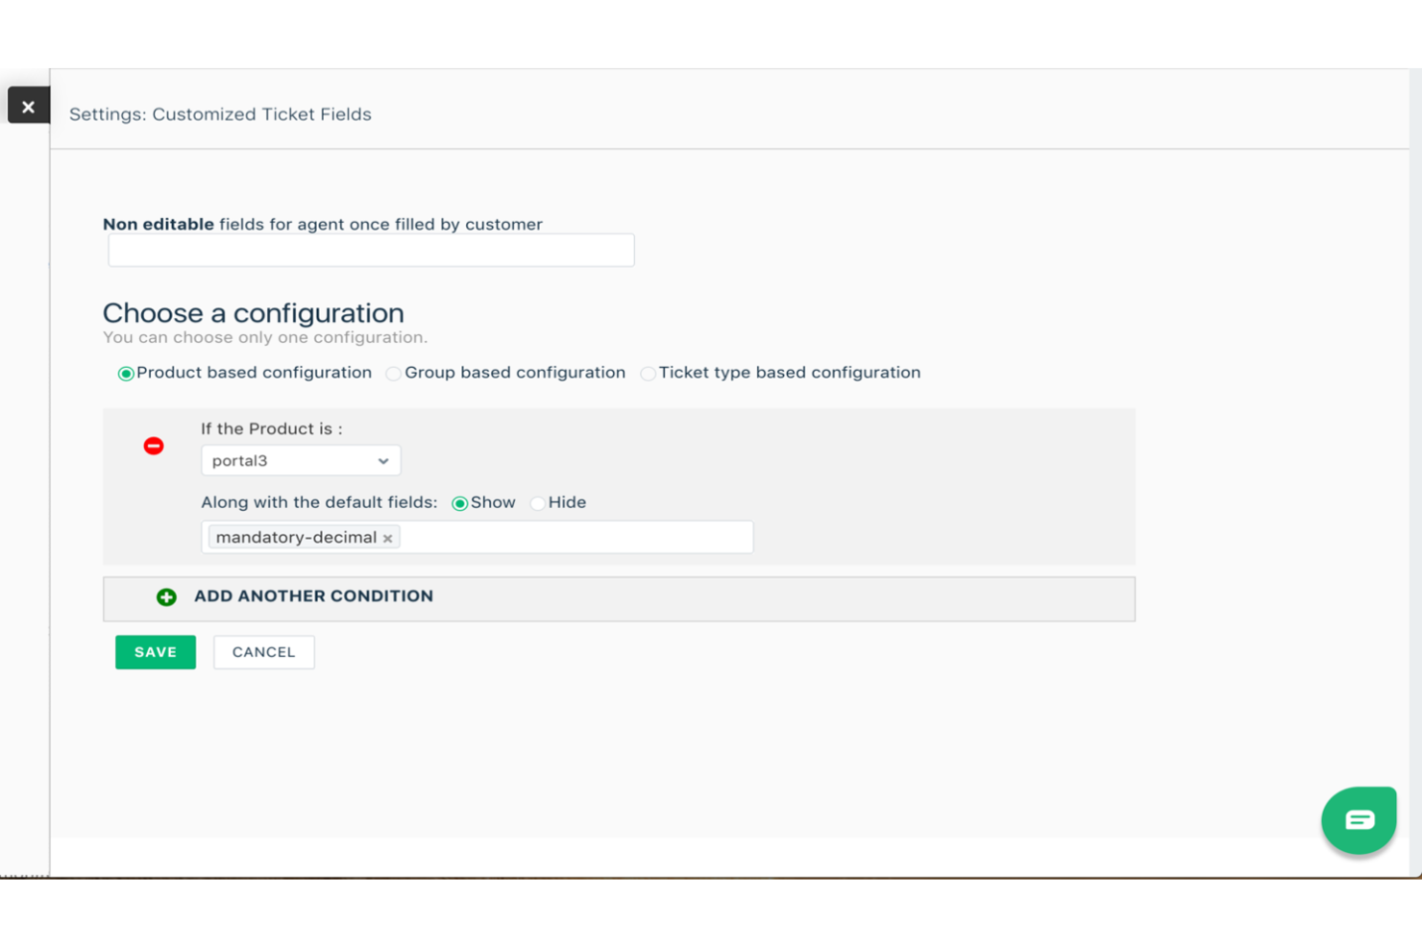The height and width of the screenshot is (948, 1422).
Task: Select the Choose a configuration heading
Action: 253,313
